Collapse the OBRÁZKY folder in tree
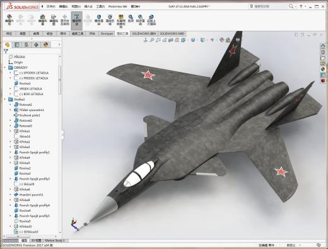This screenshot has height=249, width=328. point(5,67)
